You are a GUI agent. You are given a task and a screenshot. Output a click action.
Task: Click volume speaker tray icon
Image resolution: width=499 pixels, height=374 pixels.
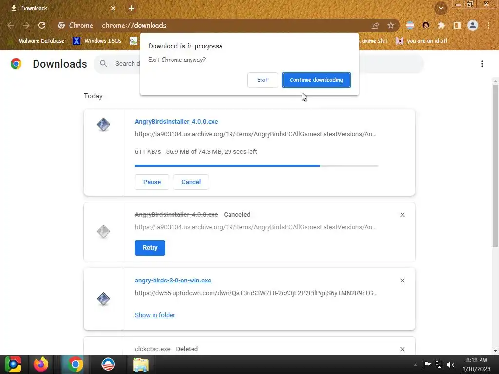451,364
